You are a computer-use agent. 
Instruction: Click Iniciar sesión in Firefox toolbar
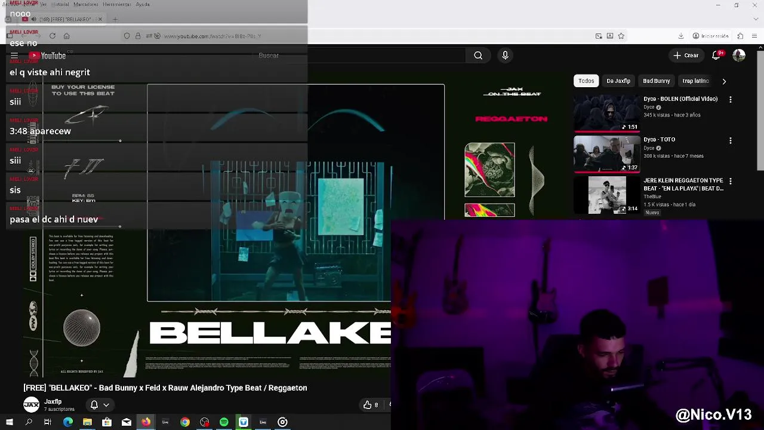(x=711, y=36)
